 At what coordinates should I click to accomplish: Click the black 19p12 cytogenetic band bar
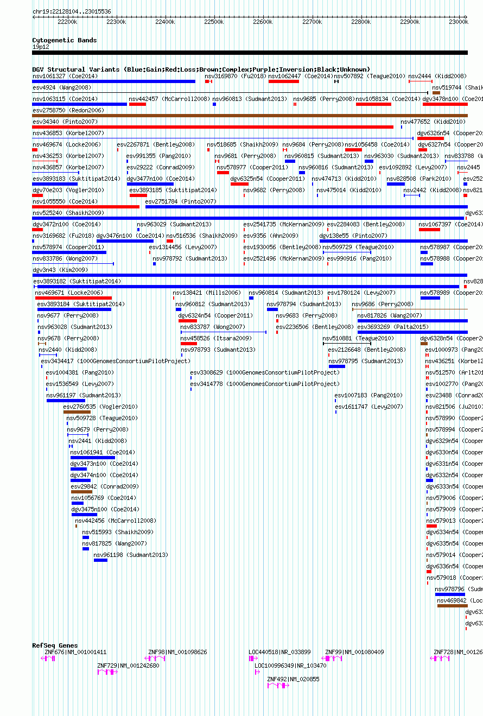[250, 53]
